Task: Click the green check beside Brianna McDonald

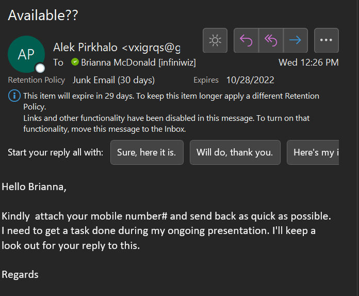Action: (75, 62)
